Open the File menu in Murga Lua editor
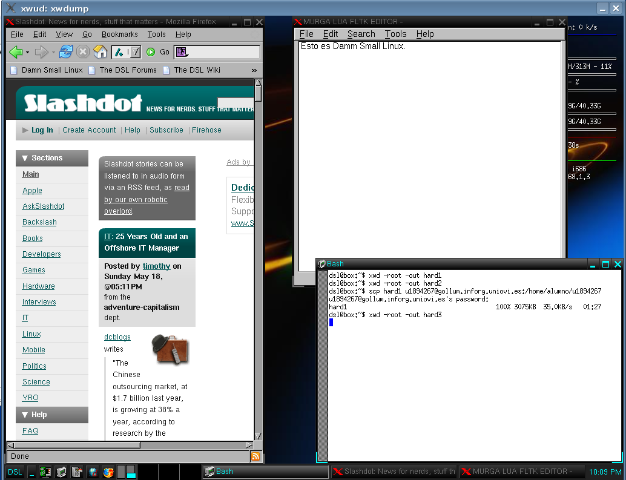This screenshot has height=480, width=626. coord(306,35)
